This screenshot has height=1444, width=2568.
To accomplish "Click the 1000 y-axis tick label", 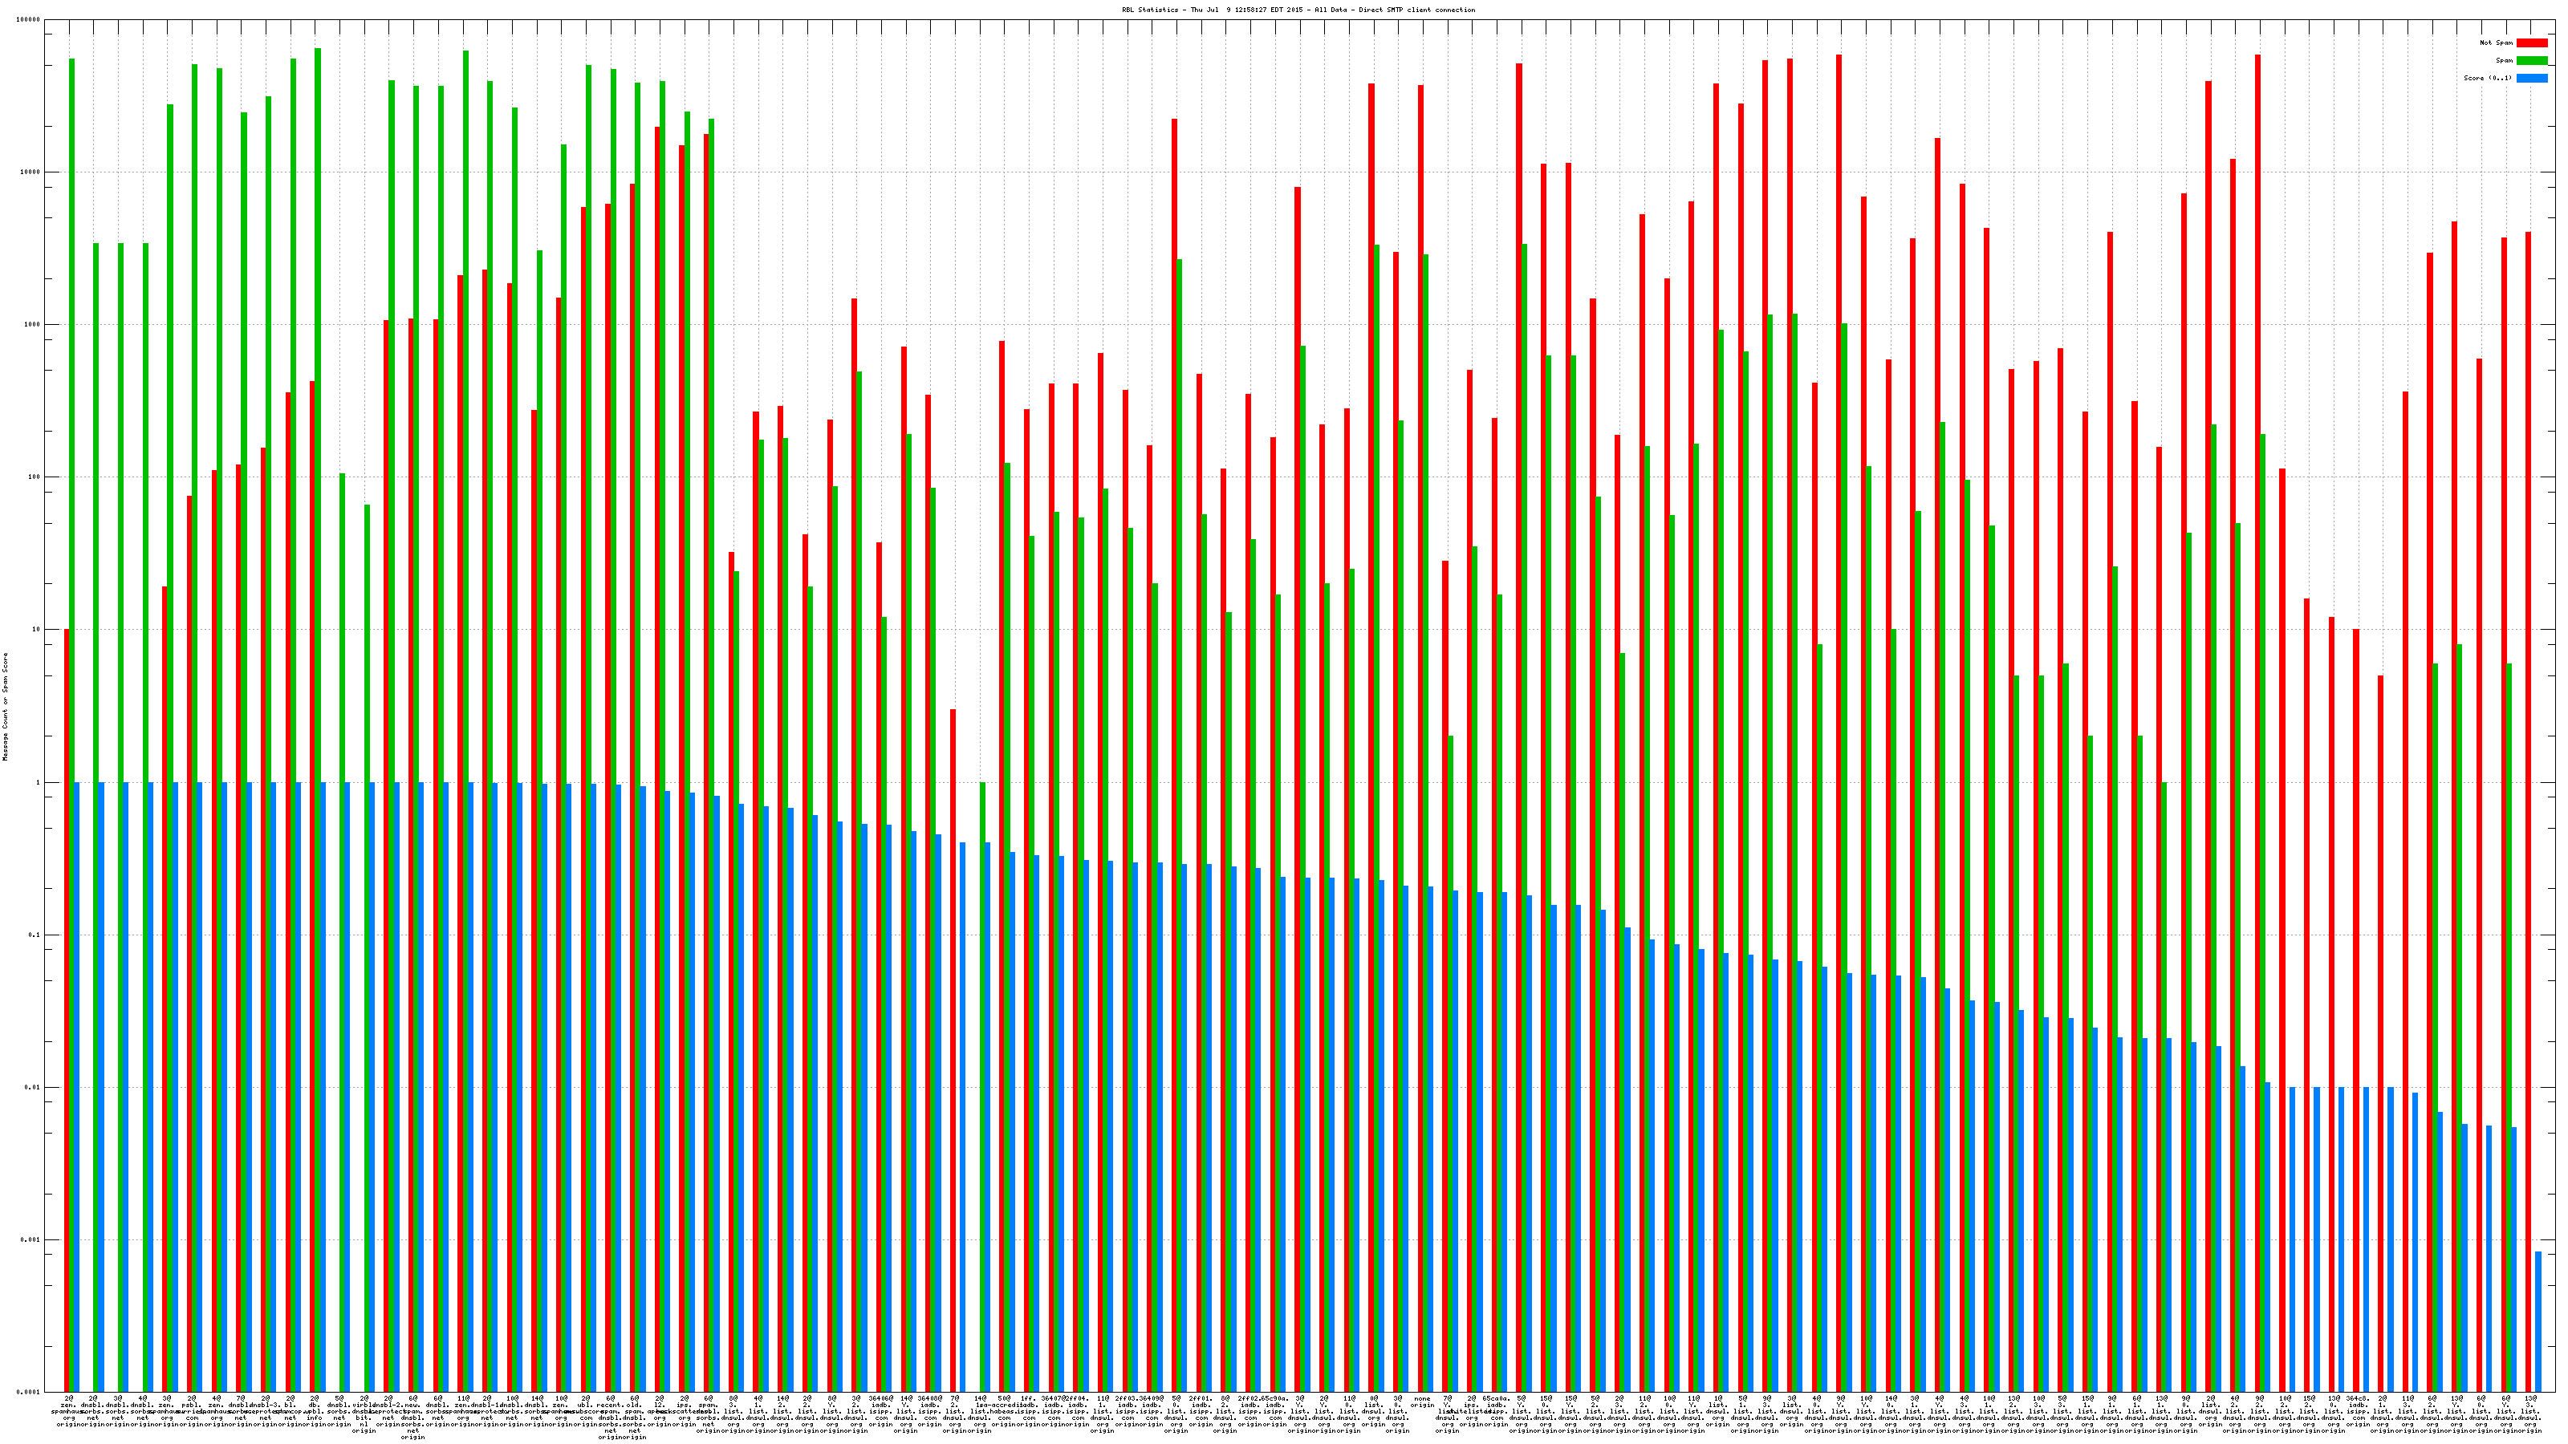I will pyautogui.click(x=33, y=325).
